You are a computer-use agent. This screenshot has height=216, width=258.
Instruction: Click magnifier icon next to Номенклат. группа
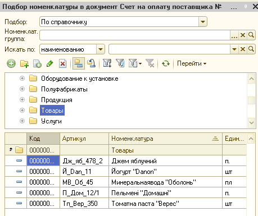coord(251,35)
